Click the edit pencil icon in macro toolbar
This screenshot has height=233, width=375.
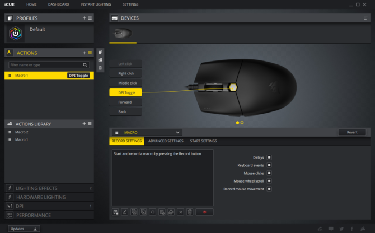125,212
